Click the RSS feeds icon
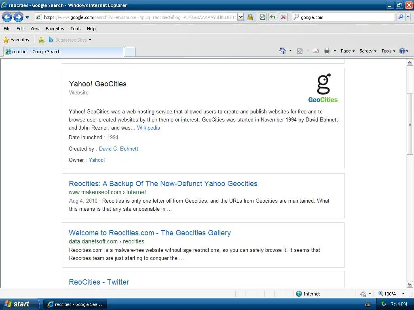 coord(300,51)
